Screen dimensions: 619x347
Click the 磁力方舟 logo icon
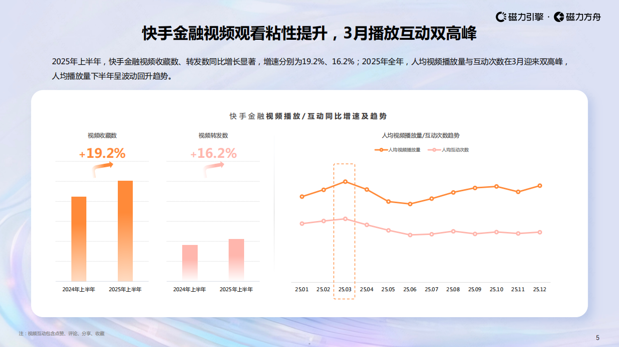pyautogui.click(x=559, y=16)
